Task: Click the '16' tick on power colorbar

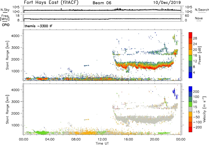Action: [x=195, y=55]
